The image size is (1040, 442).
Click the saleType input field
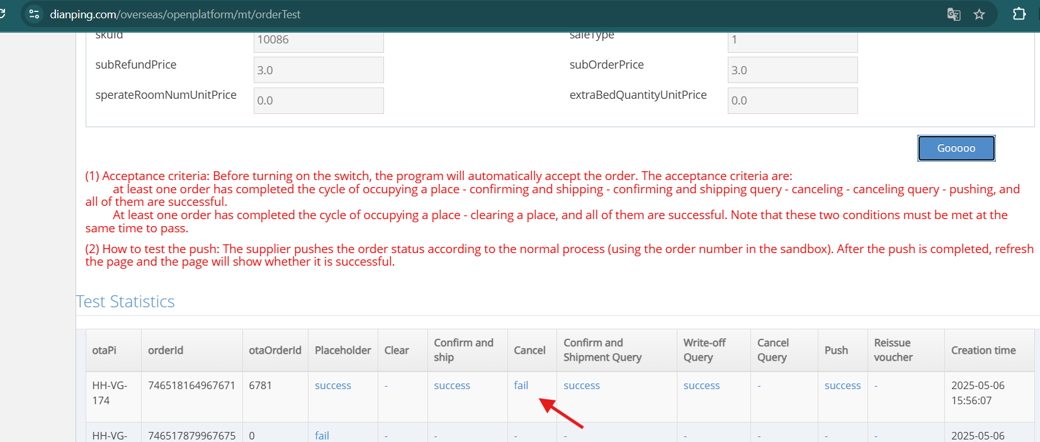pyautogui.click(x=792, y=42)
